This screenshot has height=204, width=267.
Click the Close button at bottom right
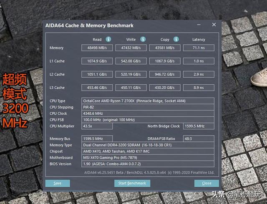207,183
